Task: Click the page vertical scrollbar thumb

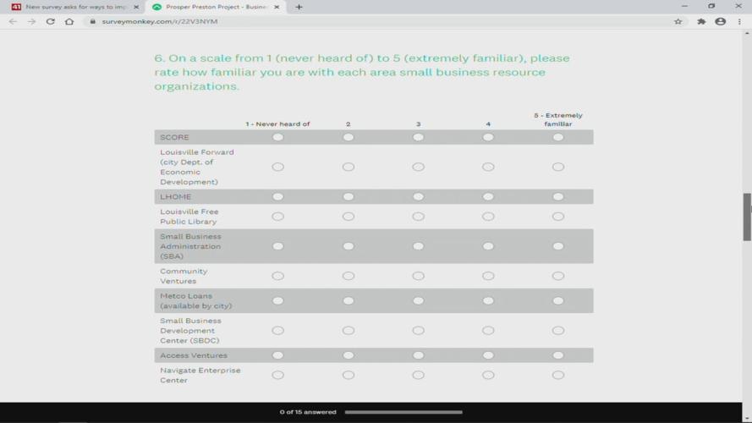Action: pos(747,217)
